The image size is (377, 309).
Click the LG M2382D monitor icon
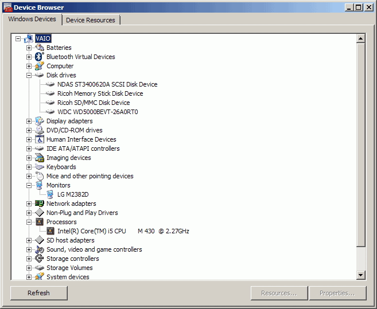(x=50, y=194)
